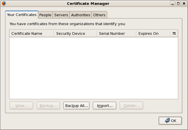
Task: Confirm the dialog with the OK button
Action: pos(170,121)
